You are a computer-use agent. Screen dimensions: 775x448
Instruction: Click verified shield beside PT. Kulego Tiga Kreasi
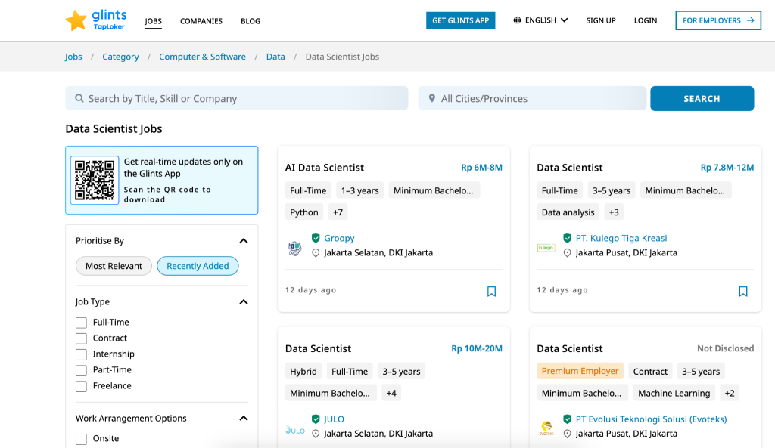pyautogui.click(x=567, y=238)
